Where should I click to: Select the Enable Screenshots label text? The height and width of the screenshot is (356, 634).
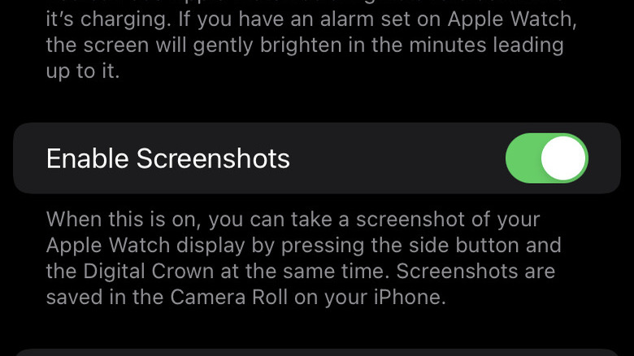[x=167, y=158]
